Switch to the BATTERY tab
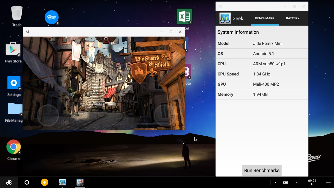Image resolution: width=334 pixels, height=188 pixels. tap(293, 18)
